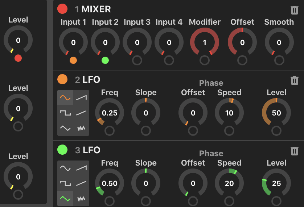Image resolution: width=304 pixels, height=207 pixels.
Task: Toggle the orange source dot under Input 1
Action: coord(73,60)
